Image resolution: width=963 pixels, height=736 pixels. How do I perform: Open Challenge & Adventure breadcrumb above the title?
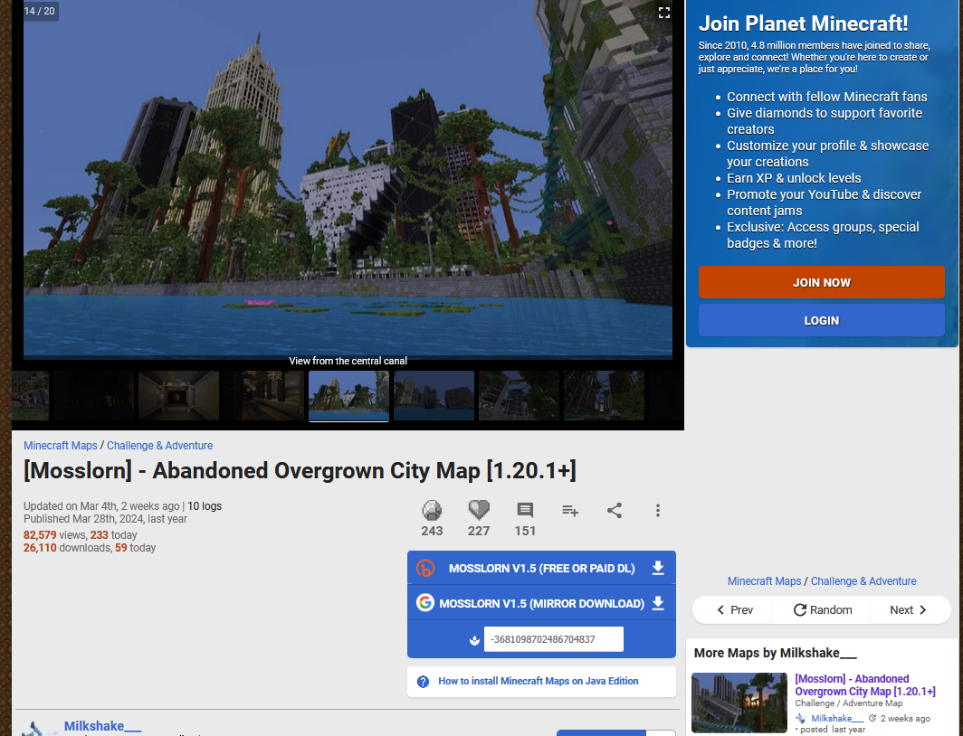tap(159, 445)
